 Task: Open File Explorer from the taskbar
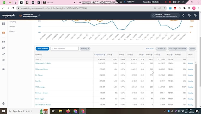pos(61,111)
